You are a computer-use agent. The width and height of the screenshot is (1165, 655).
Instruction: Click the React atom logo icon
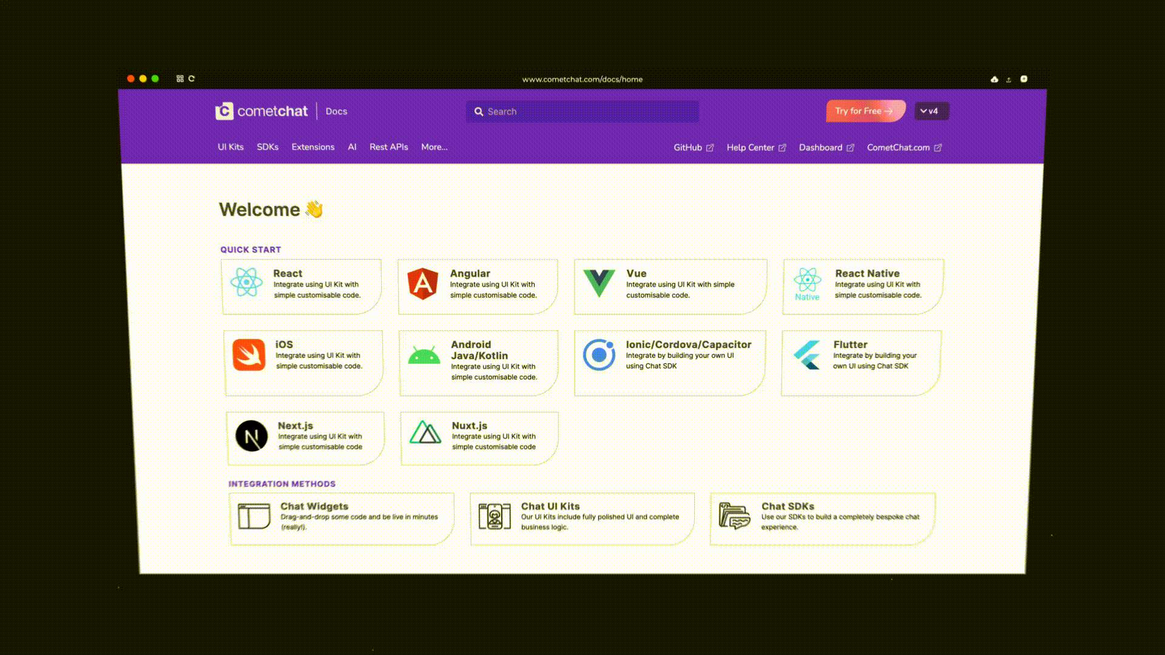click(x=246, y=283)
